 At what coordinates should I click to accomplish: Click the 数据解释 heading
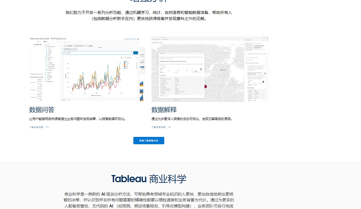[164, 110]
